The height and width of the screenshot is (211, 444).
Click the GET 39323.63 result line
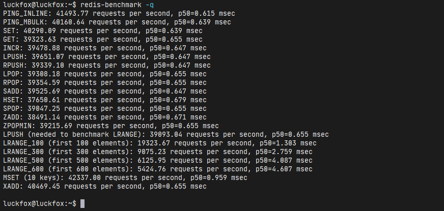tap(103, 39)
